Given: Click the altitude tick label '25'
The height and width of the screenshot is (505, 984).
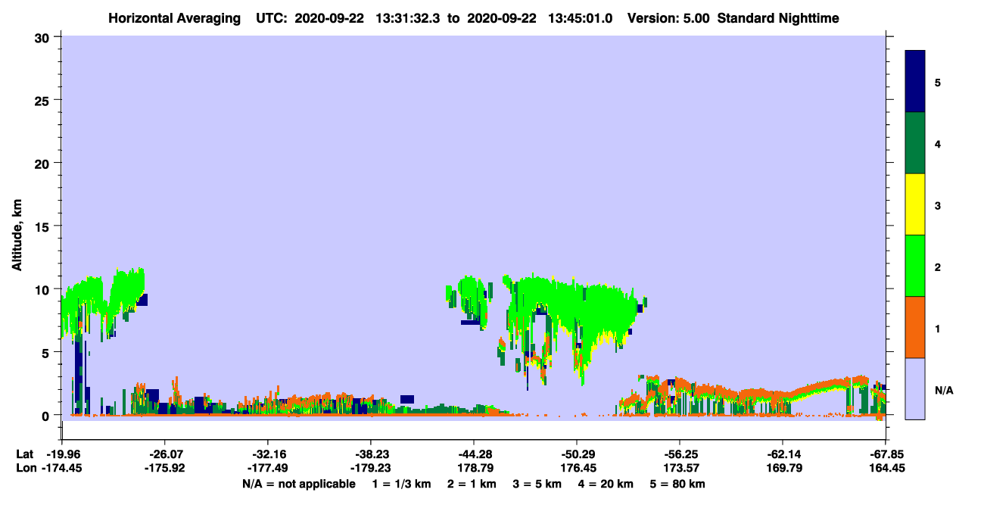Looking at the screenshot, I should point(44,100).
